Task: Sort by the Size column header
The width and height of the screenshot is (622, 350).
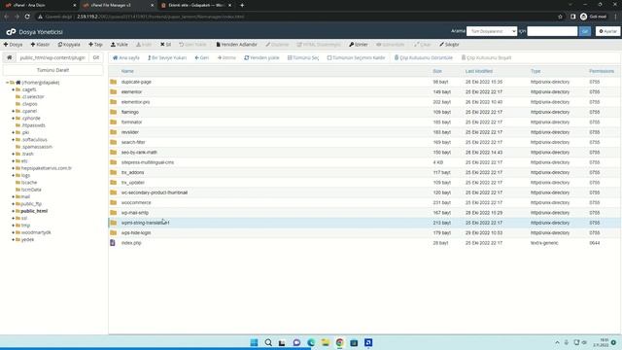Action: coord(437,71)
